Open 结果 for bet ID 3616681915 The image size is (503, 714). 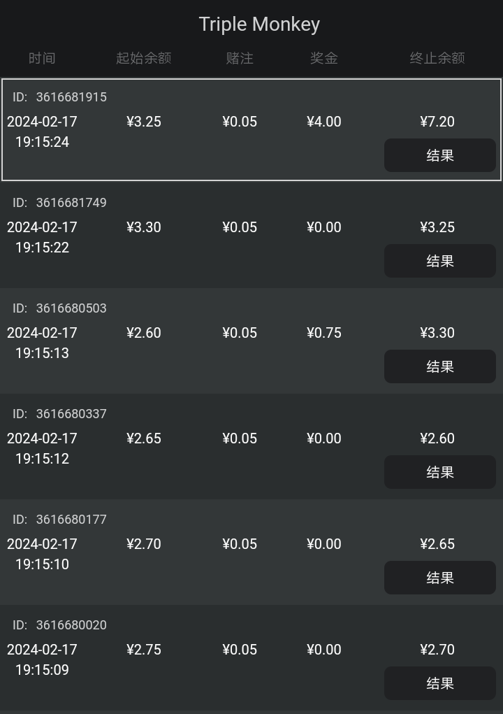pyautogui.click(x=440, y=155)
